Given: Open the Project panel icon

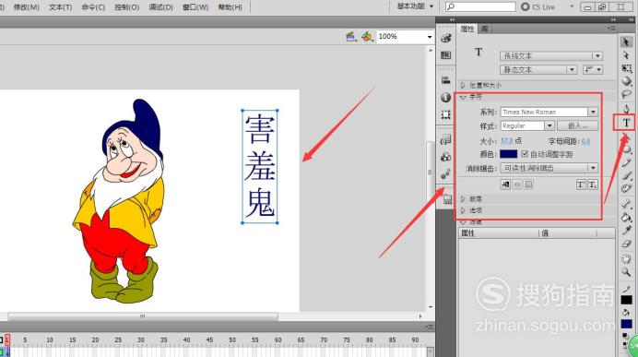Looking at the screenshot, I should [x=447, y=198].
